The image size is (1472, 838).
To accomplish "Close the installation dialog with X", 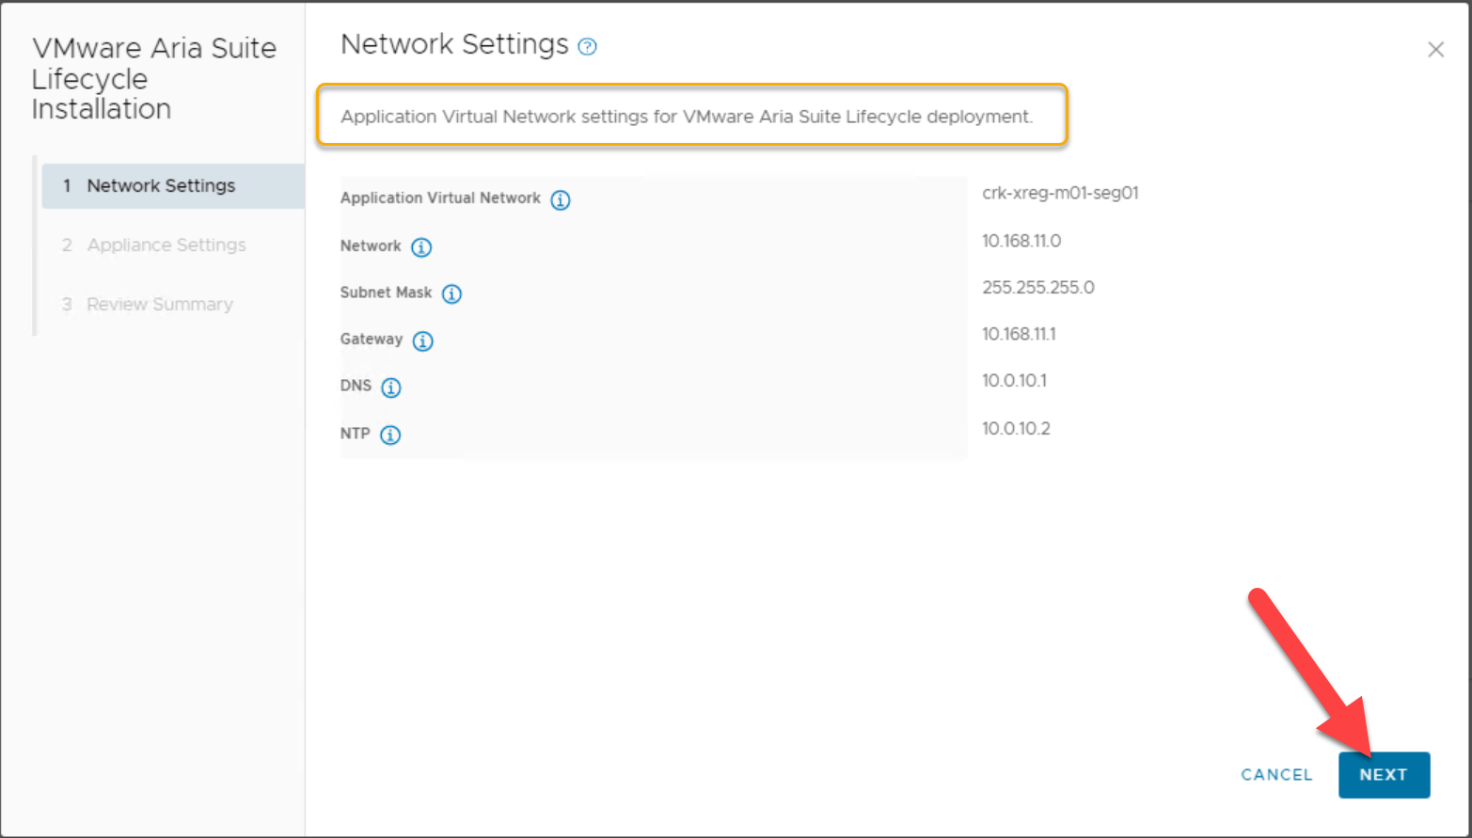I will [x=1435, y=50].
